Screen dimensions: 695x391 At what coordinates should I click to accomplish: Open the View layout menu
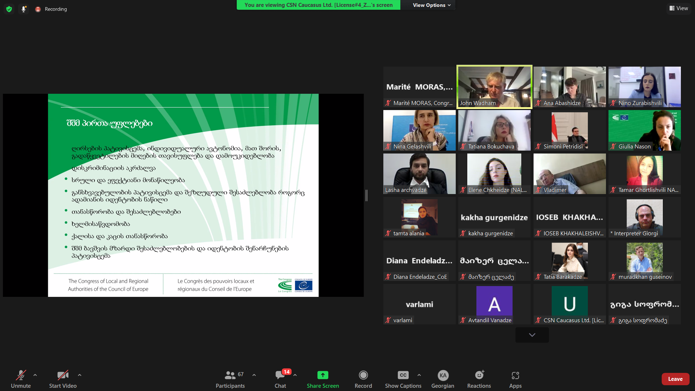pyautogui.click(x=679, y=8)
